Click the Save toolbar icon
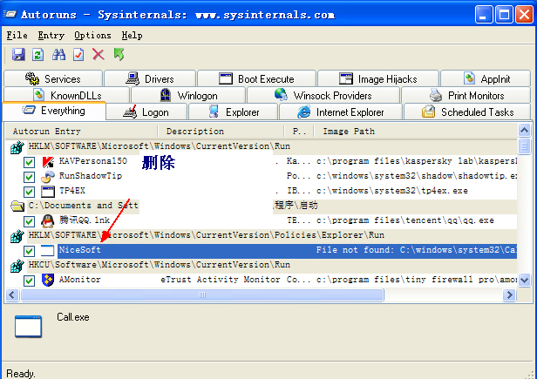 click(18, 54)
